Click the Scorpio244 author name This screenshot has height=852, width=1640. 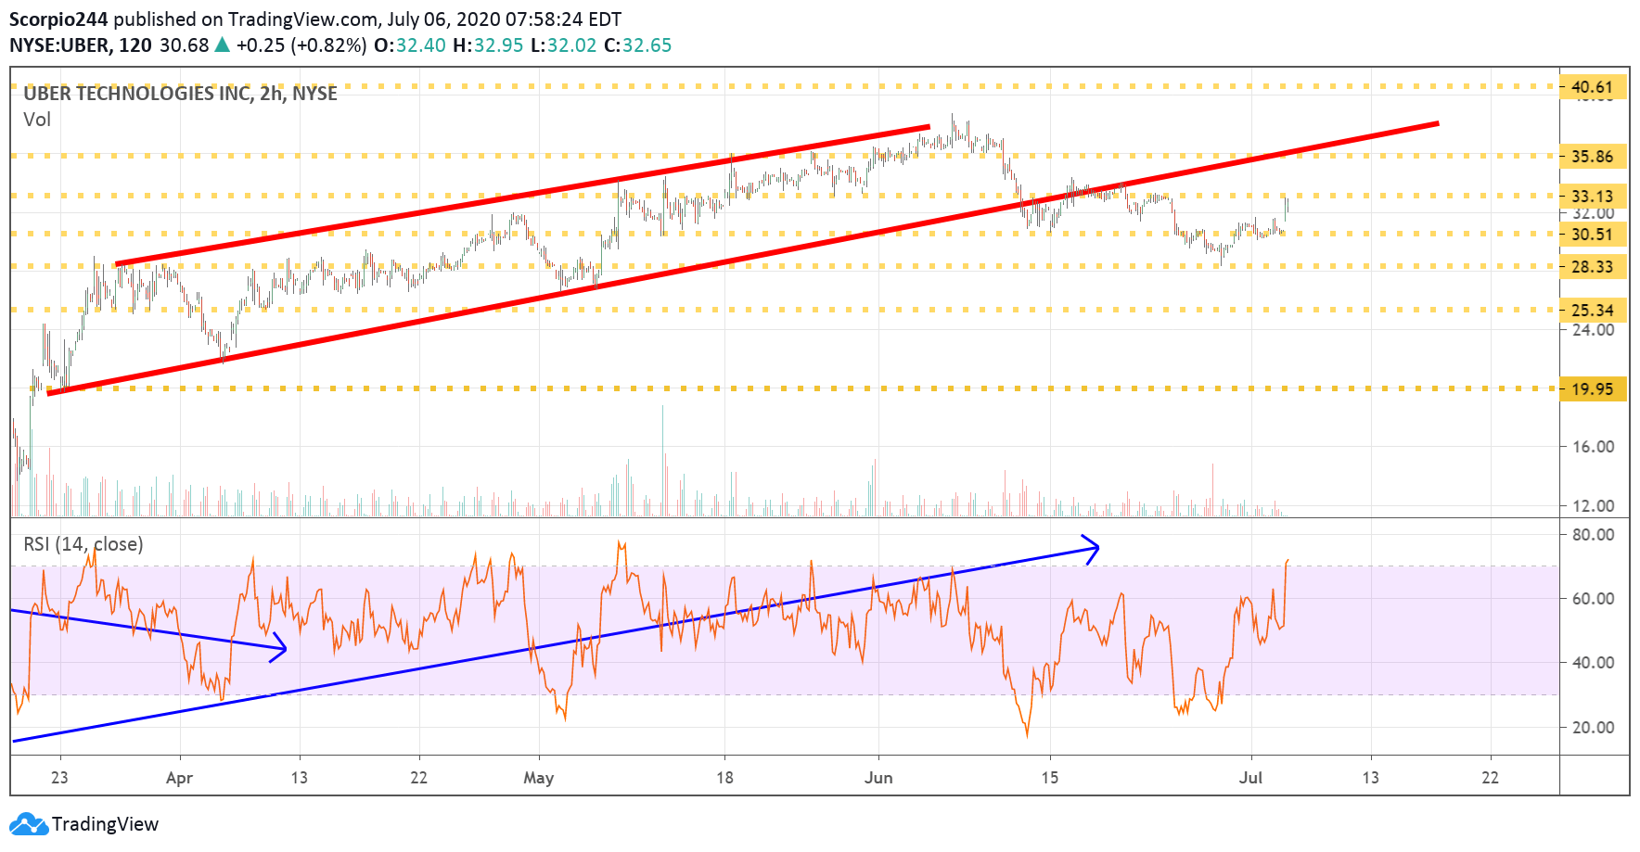point(58,19)
